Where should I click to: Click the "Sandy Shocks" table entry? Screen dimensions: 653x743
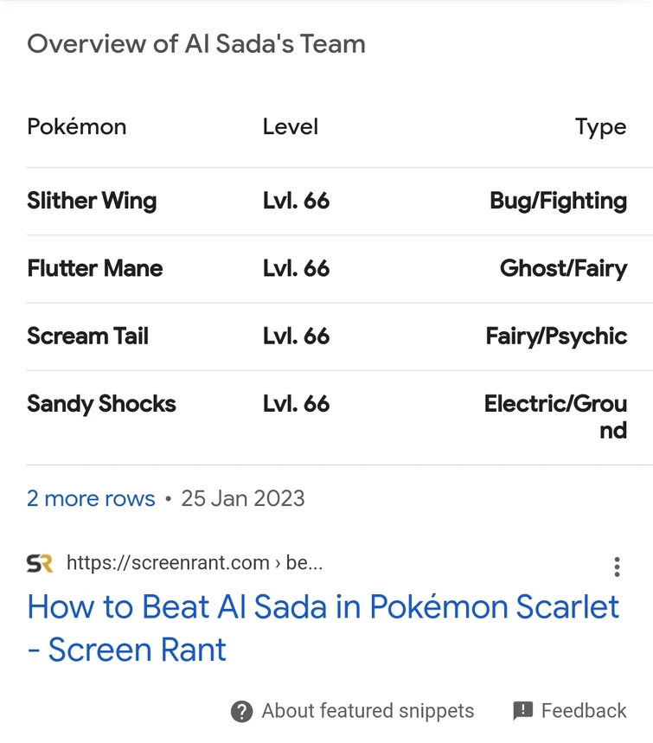[101, 404]
